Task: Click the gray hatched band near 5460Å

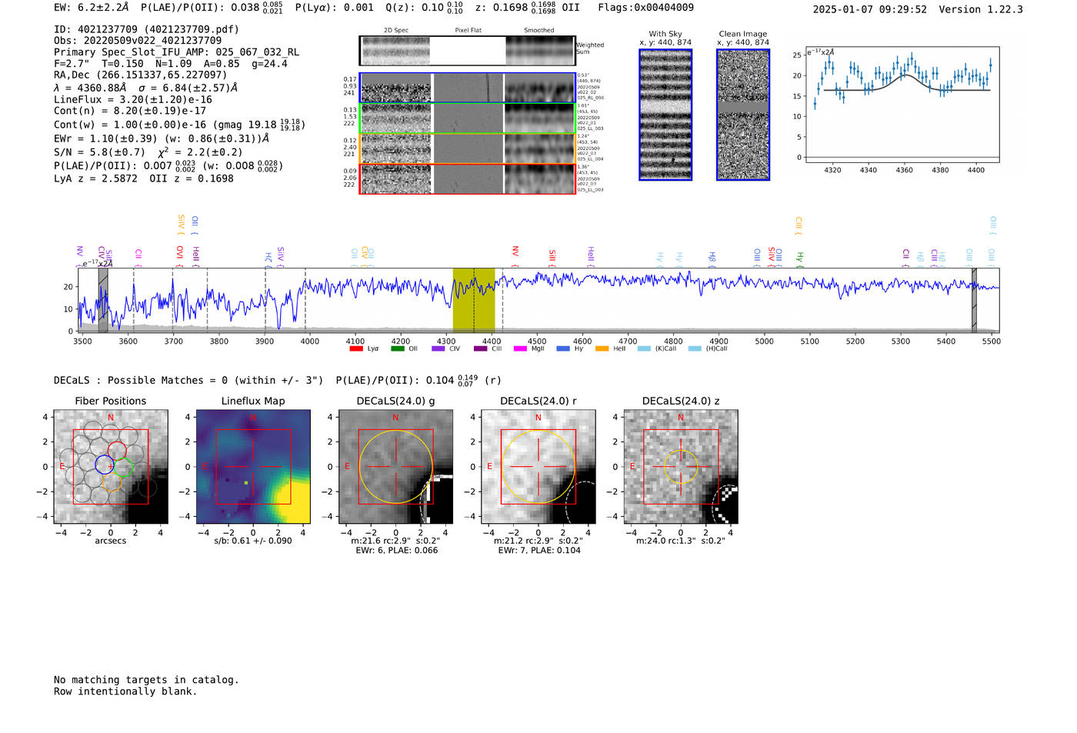Action: point(974,300)
